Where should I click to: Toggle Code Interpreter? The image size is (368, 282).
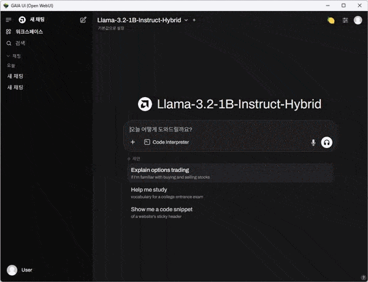pyautogui.click(x=166, y=142)
